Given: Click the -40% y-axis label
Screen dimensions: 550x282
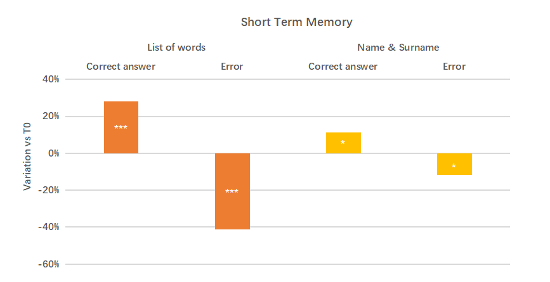Looking at the screenshot, I should [x=49, y=228].
